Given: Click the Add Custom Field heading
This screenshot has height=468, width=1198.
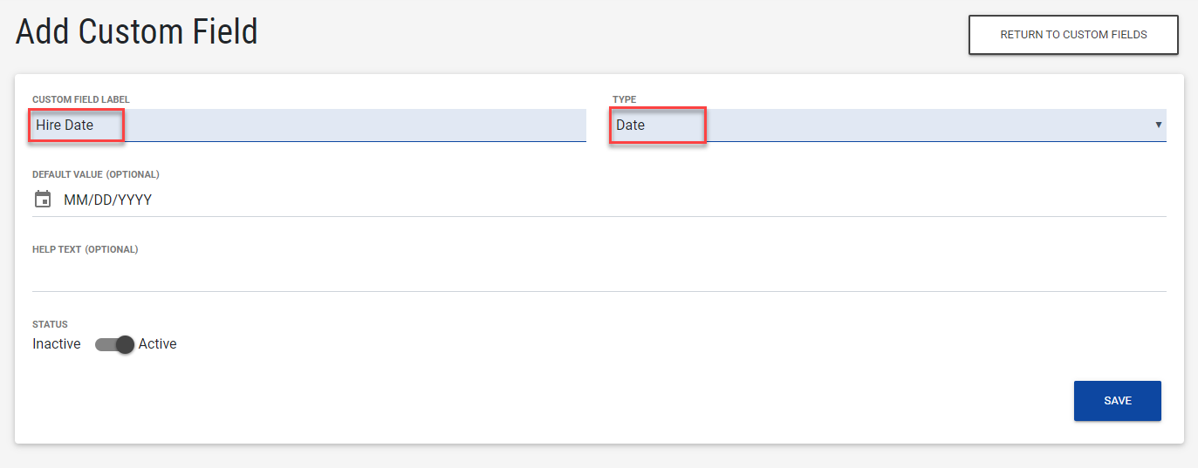Looking at the screenshot, I should (137, 32).
